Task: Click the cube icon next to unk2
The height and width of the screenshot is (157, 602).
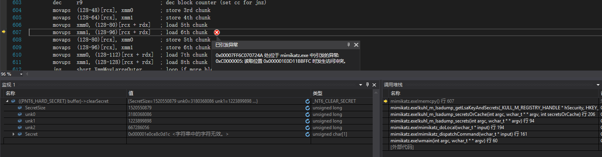Action: pos(20,128)
